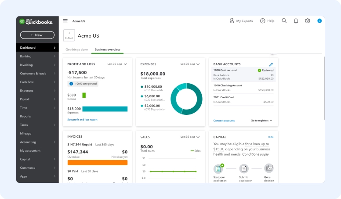Click the page vertical scrollbar
This screenshot has height=199, width=341.
(324, 88)
